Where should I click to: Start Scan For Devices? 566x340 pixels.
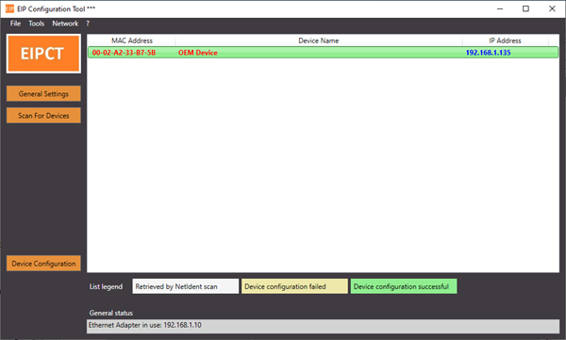tap(43, 116)
